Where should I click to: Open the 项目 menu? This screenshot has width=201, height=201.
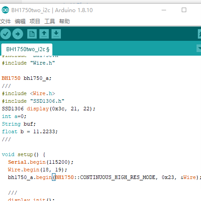click(x=35, y=22)
